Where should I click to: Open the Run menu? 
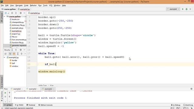click(40, 5)
